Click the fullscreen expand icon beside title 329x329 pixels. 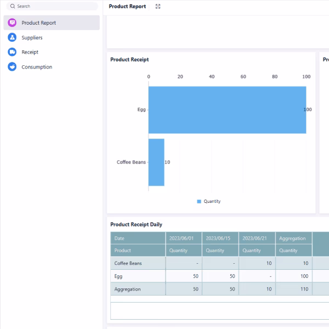coord(158,7)
